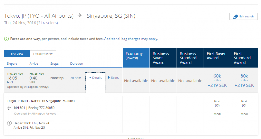Click the pencil icon in Edit search
Screen dimensions: 261x139
click(235, 17)
